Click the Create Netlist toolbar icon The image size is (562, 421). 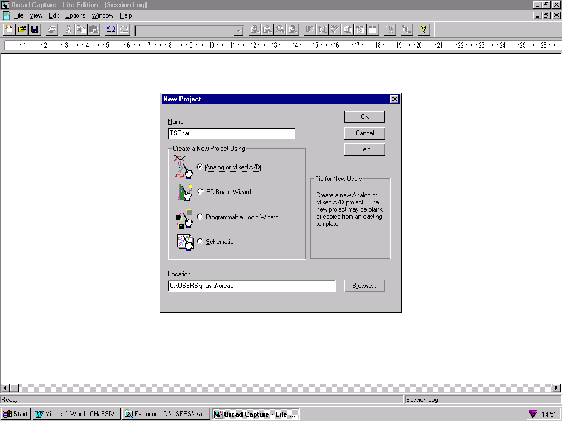pos(347,30)
